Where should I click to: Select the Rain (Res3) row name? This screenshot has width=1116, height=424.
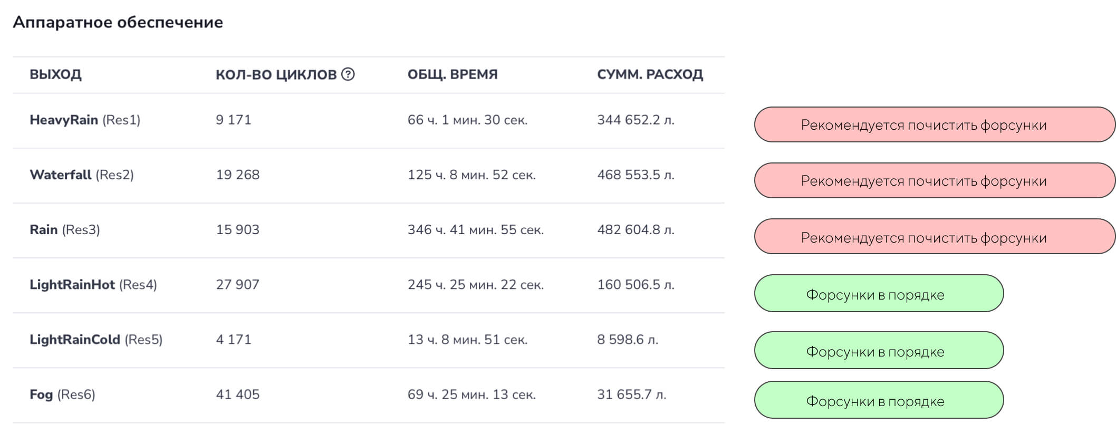(x=65, y=230)
